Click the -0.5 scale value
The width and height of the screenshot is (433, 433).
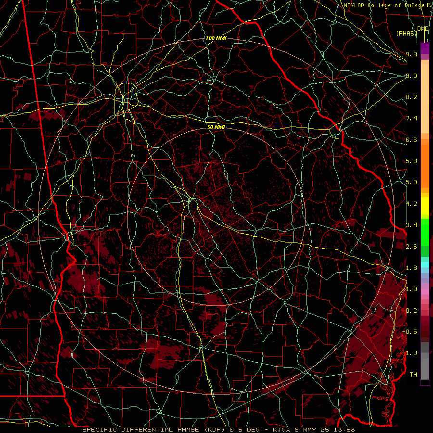(x=410, y=332)
